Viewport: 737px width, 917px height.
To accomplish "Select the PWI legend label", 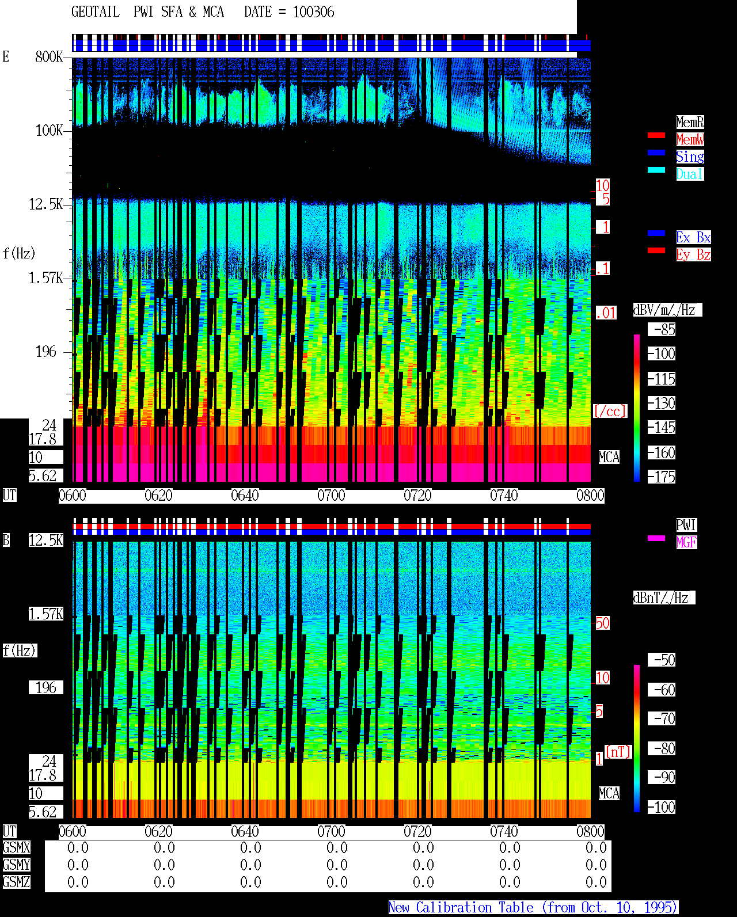I will (686, 525).
